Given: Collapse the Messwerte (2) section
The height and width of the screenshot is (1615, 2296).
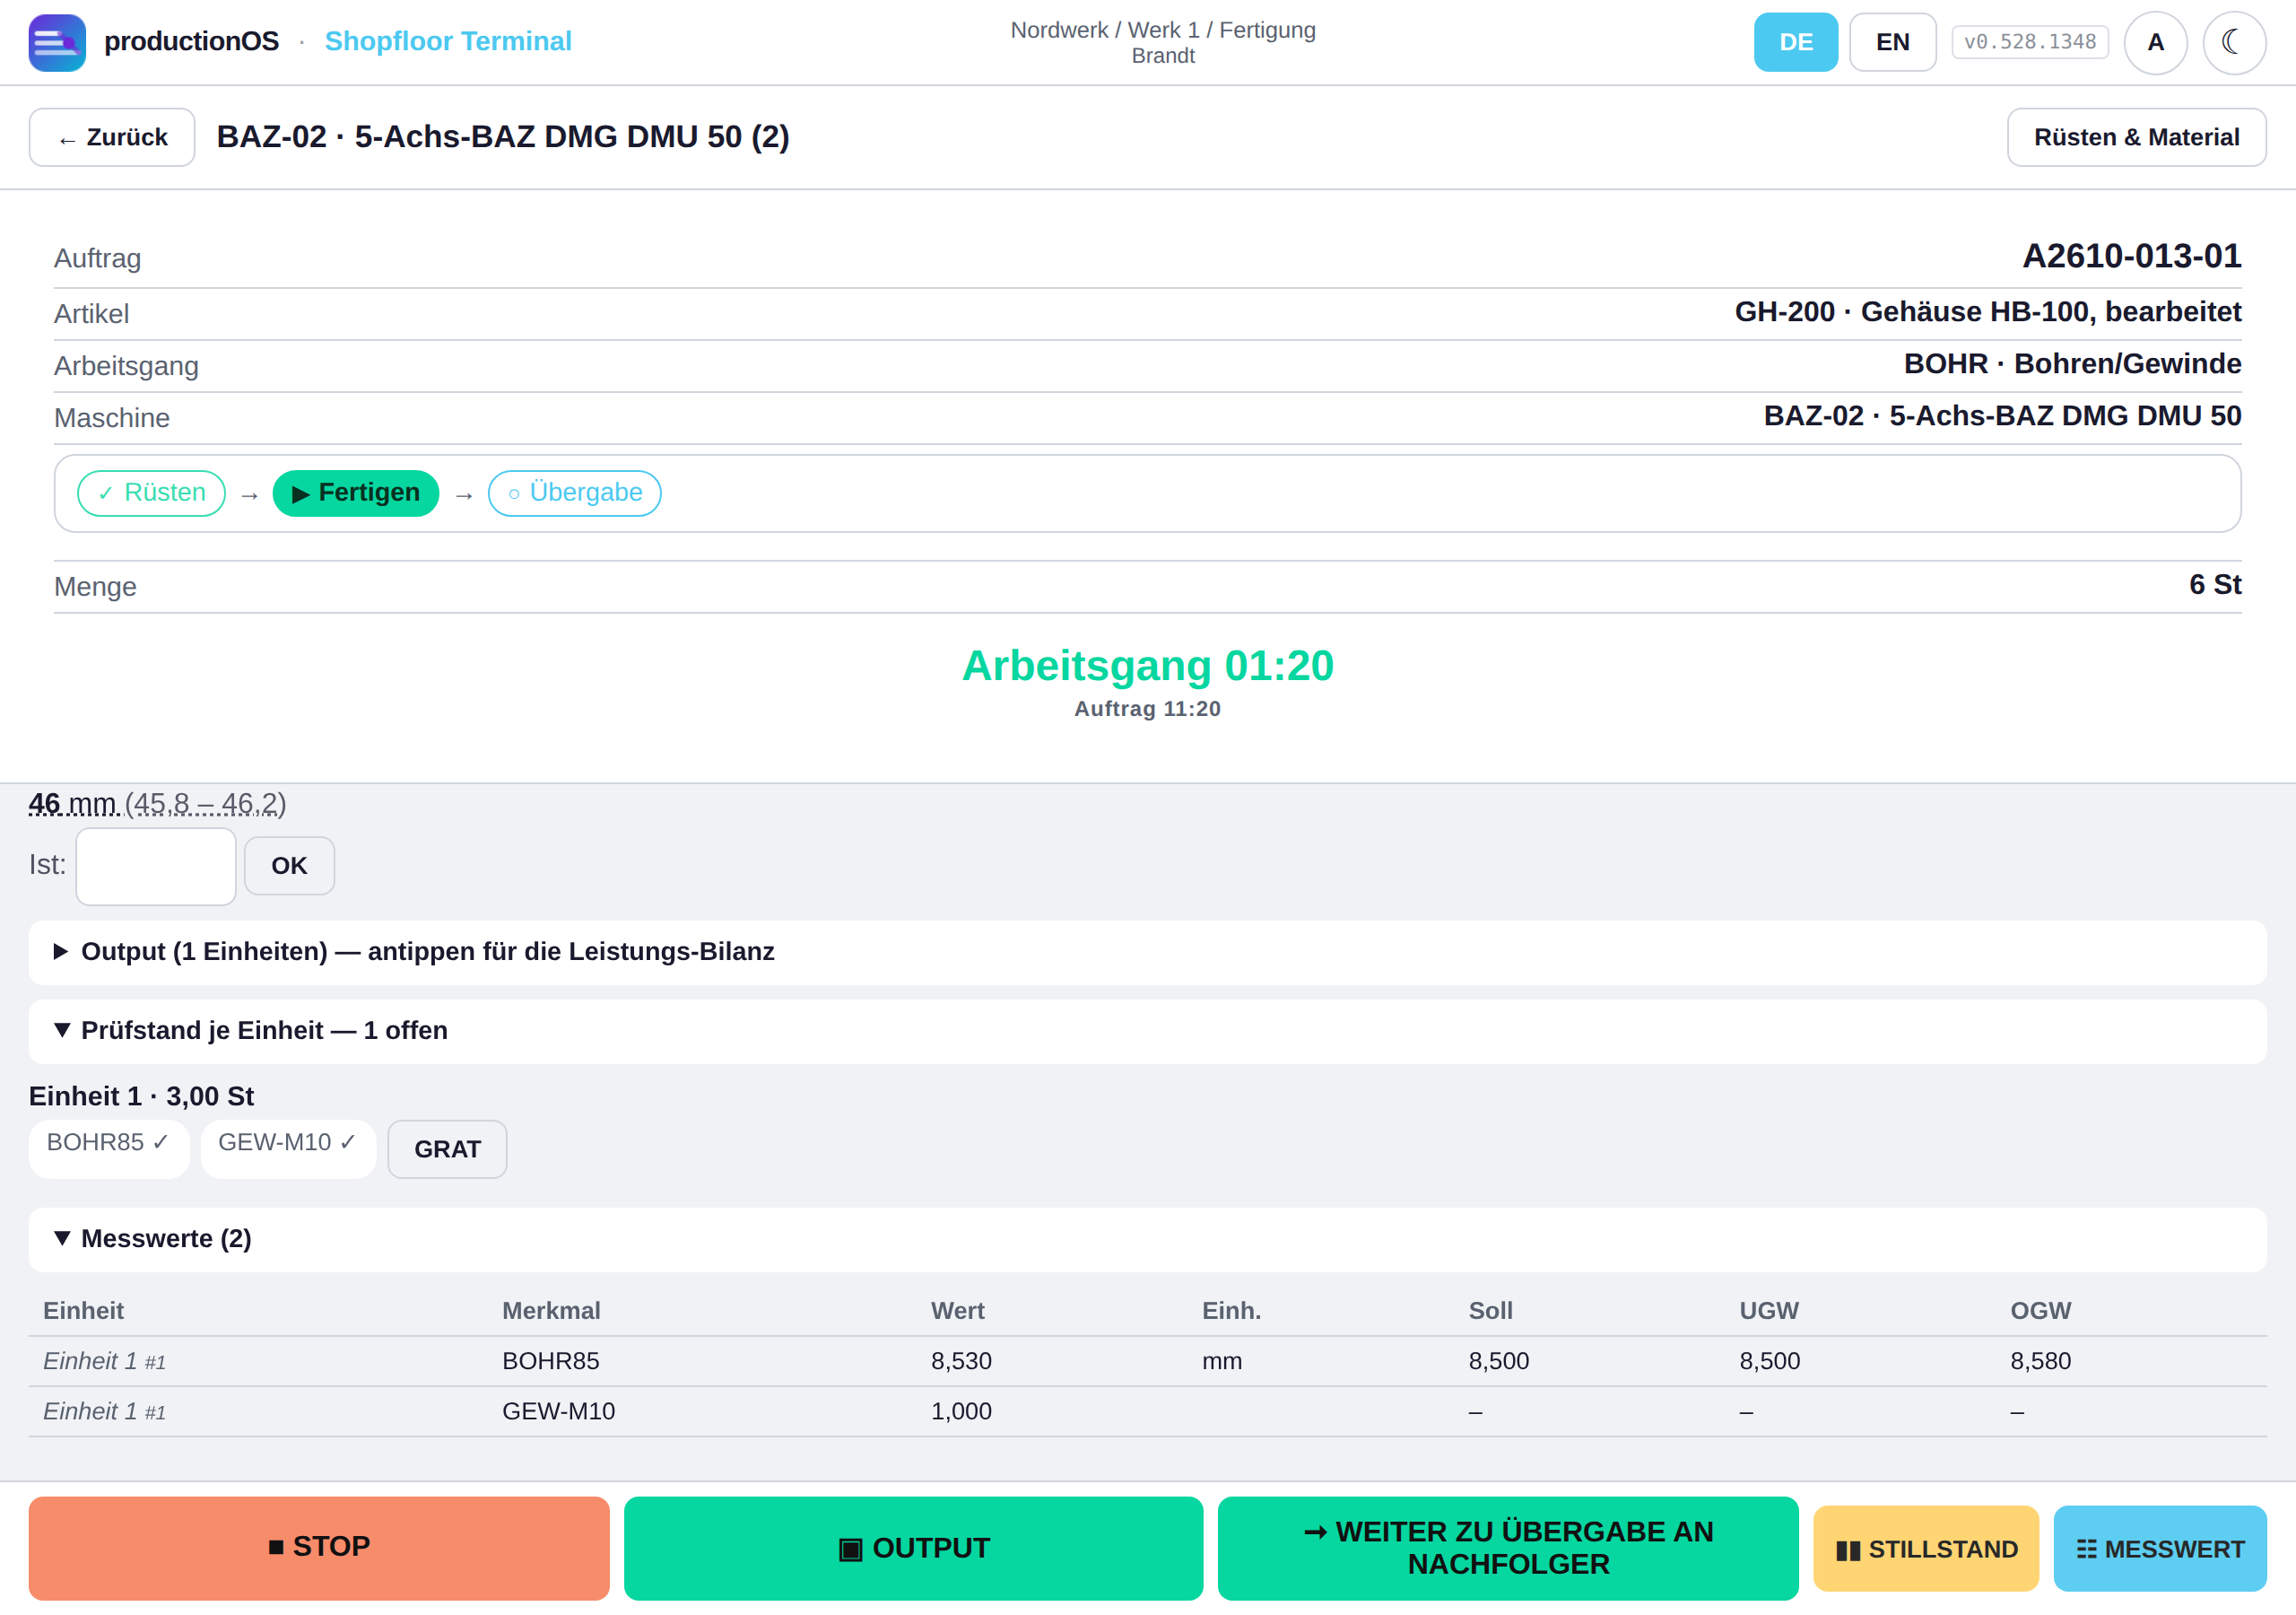Looking at the screenshot, I should pyautogui.click(x=1147, y=1239).
